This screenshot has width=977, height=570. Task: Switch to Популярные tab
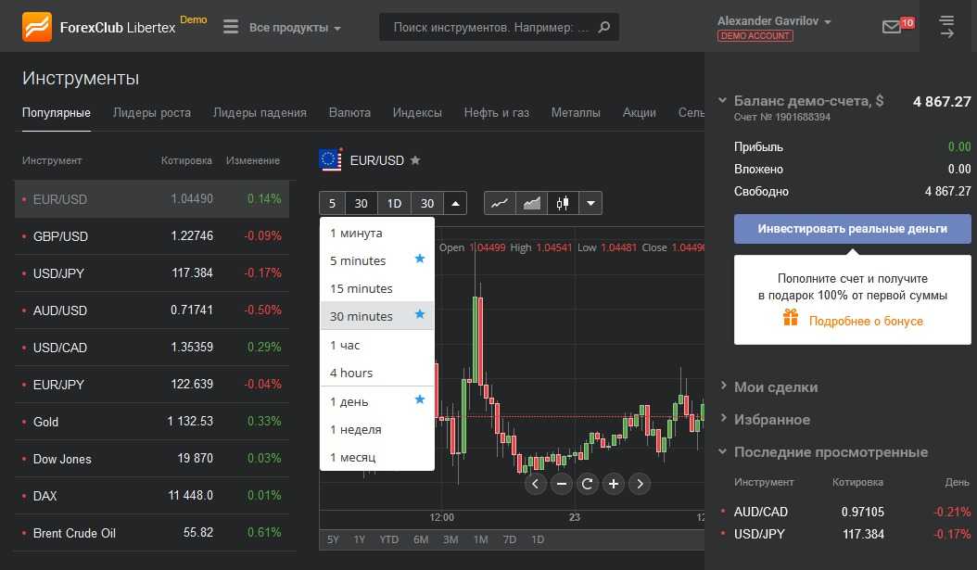(x=56, y=113)
